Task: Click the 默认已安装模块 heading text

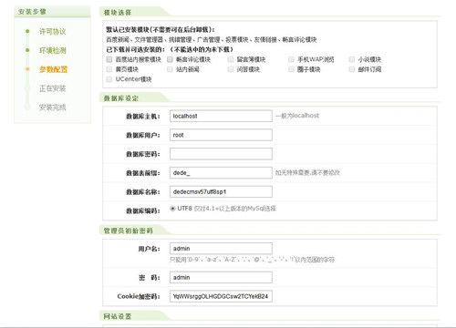Action: tap(161, 30)
